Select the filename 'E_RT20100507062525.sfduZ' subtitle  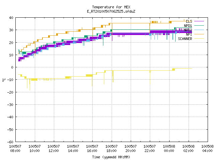(111, 11)
